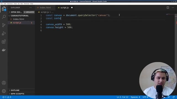
Task: Click errors and warnings status indicator
Action: 7,97
